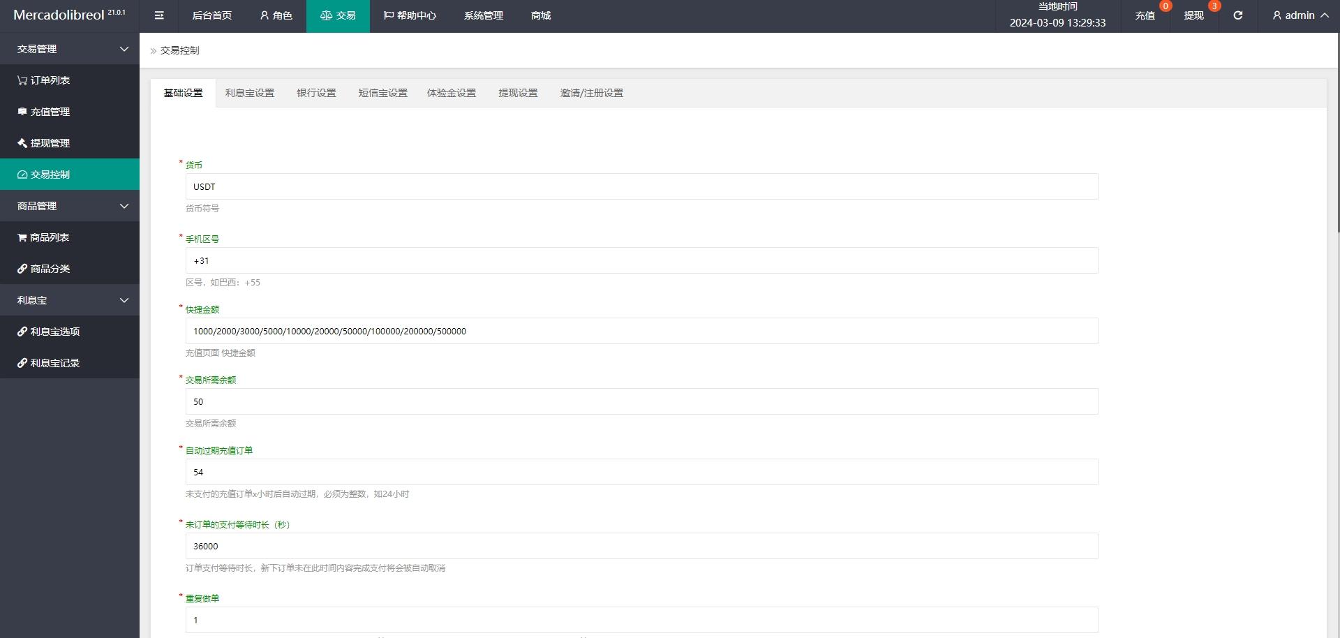Switch to the 邀请/注册设置 tab

point(592,93)
